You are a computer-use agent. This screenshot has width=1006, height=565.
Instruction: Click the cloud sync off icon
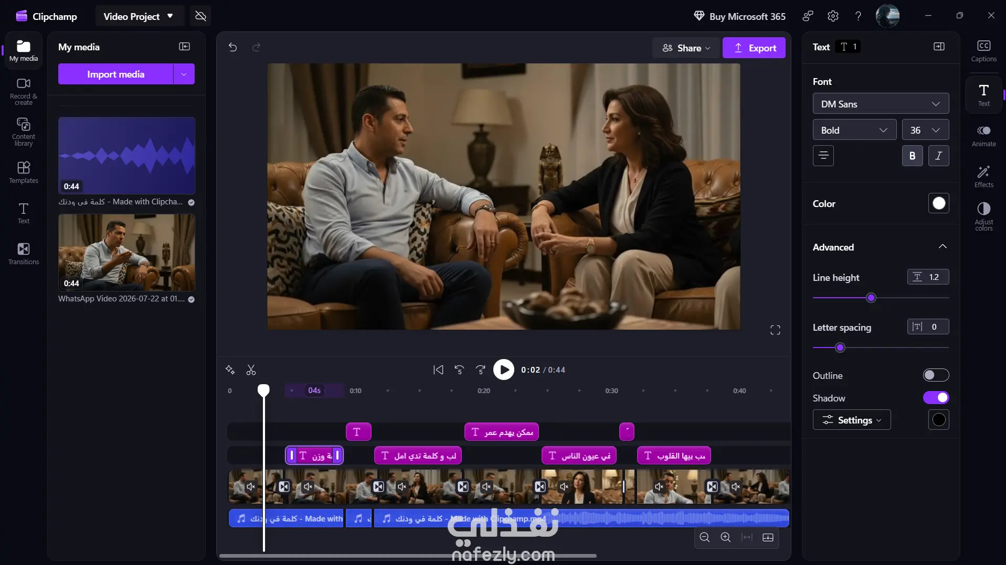(x=200, y=16)
